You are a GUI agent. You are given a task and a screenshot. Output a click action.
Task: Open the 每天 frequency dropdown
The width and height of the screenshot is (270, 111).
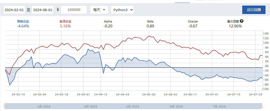[99, 10]
